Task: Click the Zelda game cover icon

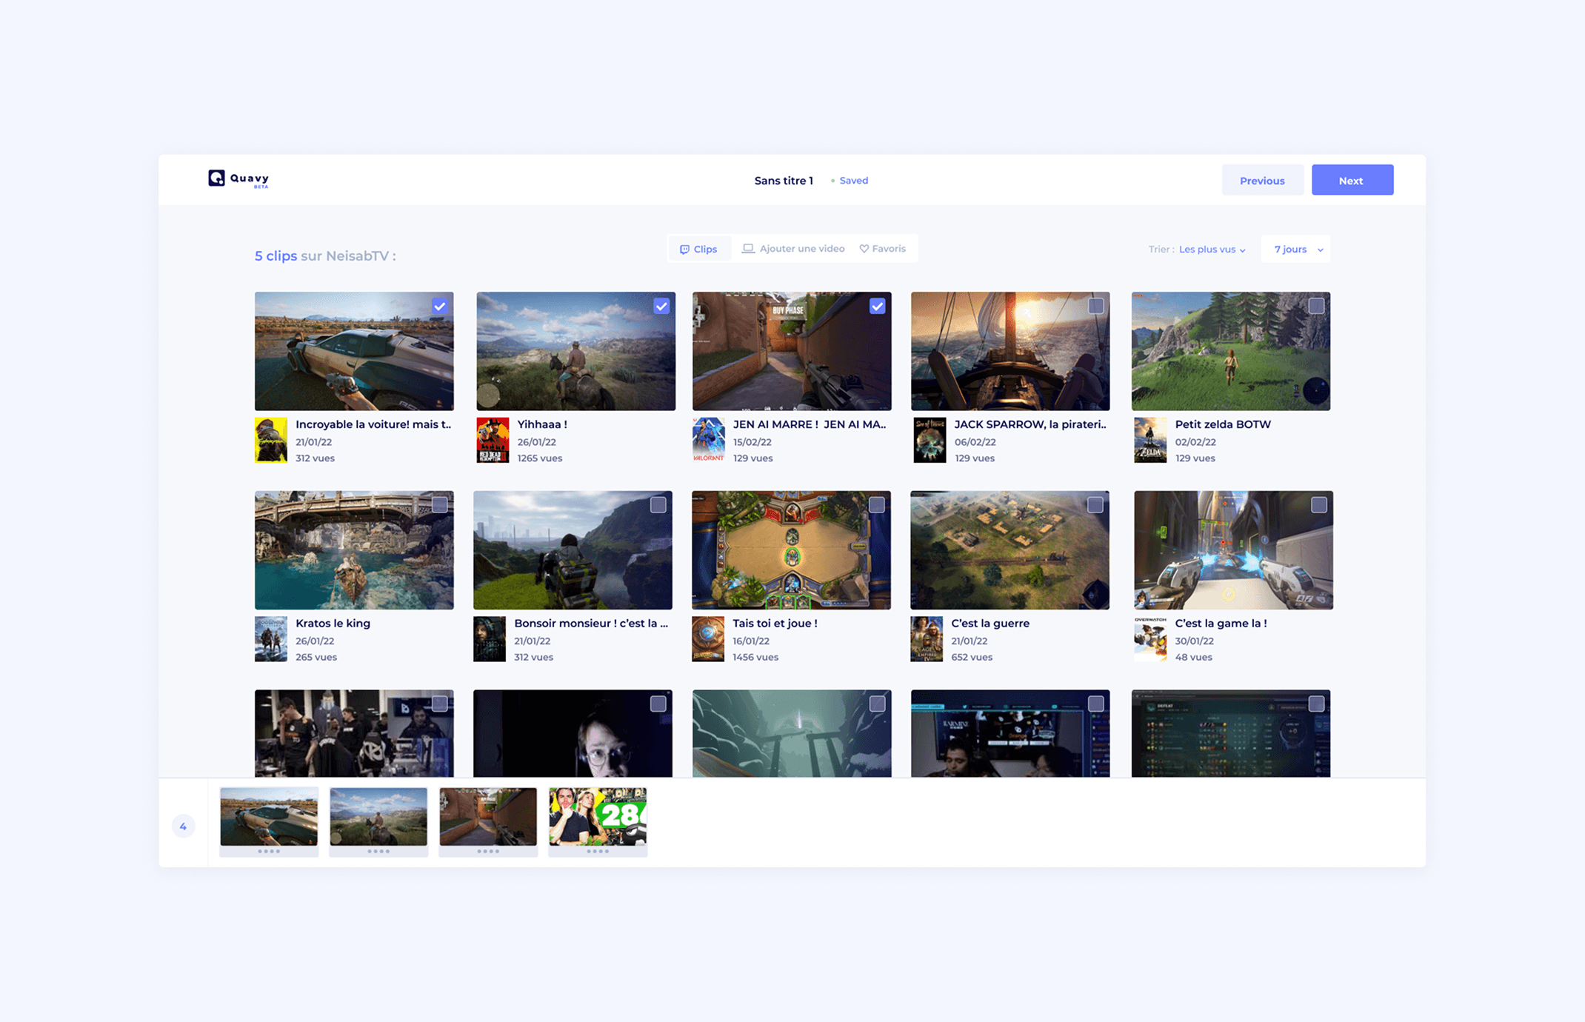Action: pos(1150,440)
